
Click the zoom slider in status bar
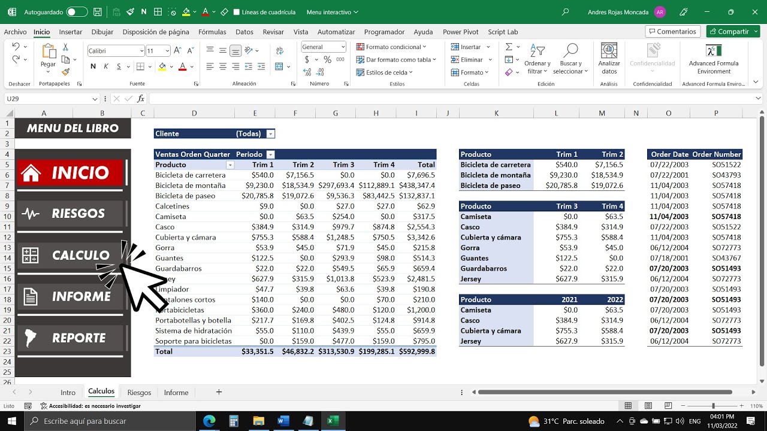click(713, 406)
